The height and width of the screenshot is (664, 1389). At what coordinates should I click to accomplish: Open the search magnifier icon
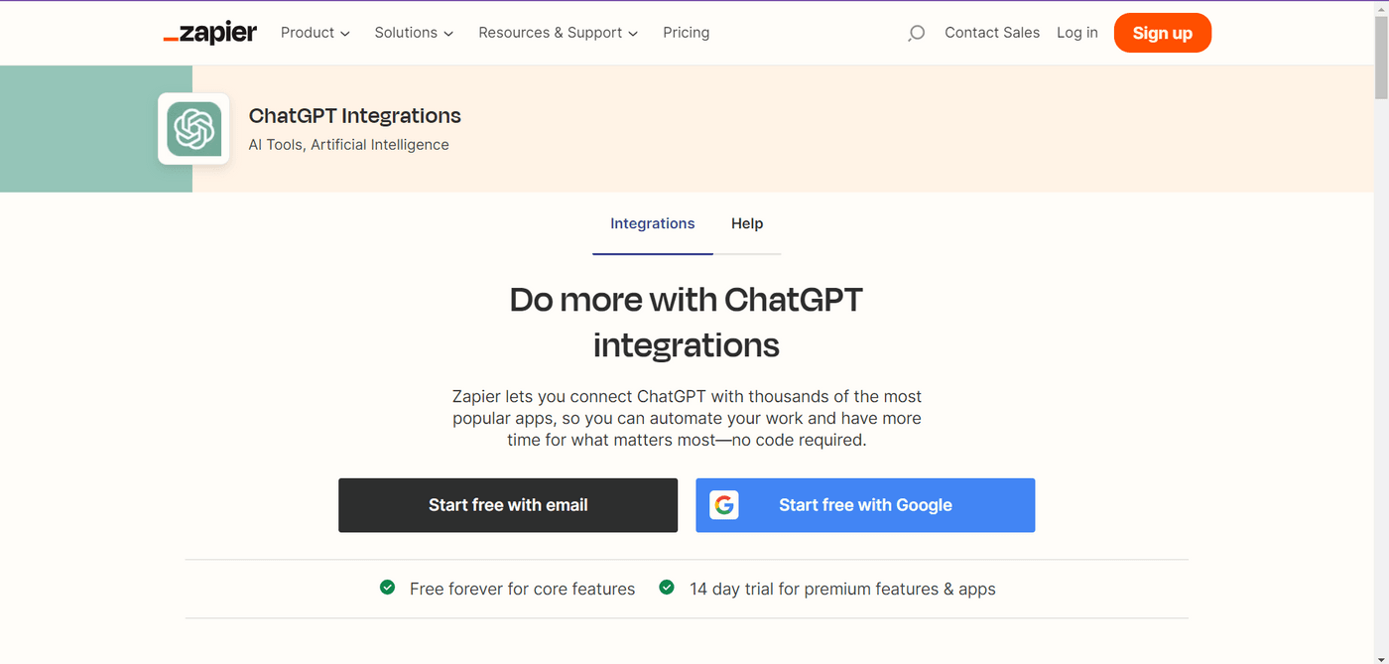pyautogui.click(x=915, y=33)
